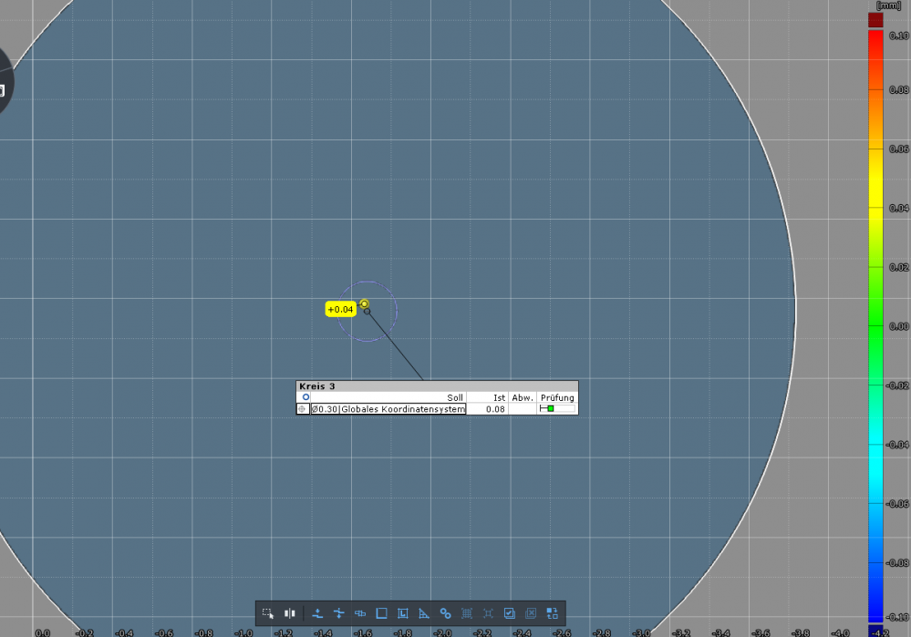Click the two linked circles icon
This screenshot has height=637, width=911.
click(446, 613)
